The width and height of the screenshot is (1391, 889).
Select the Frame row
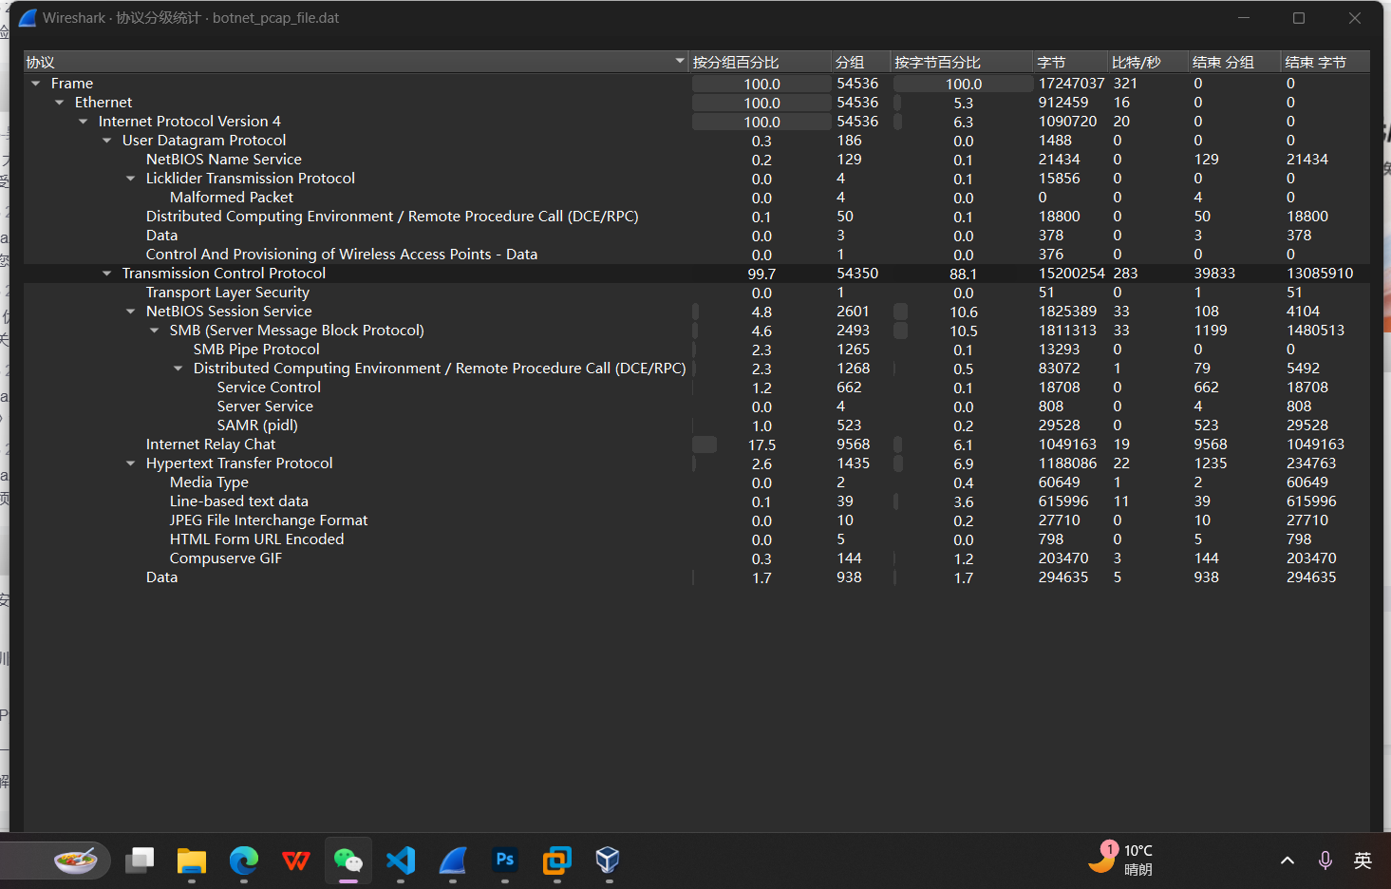pos(697,84)
